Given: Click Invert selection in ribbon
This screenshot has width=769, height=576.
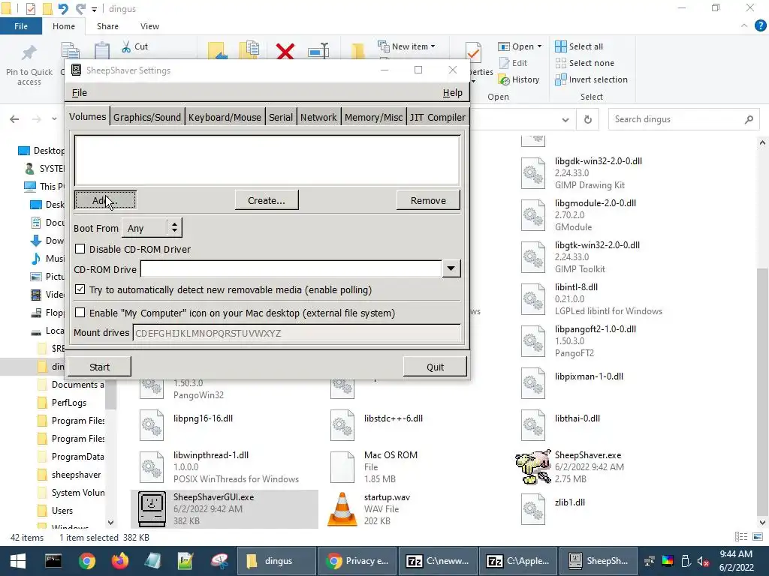Looking at the screenshot, I should tap(591, 79).
